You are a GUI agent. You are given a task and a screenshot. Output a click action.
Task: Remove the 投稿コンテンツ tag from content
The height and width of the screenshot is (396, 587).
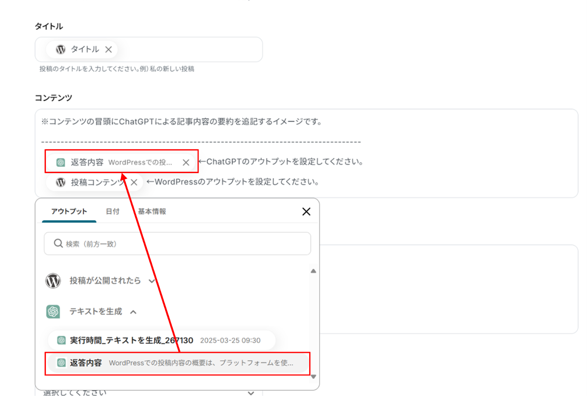[x=134, y=182]
